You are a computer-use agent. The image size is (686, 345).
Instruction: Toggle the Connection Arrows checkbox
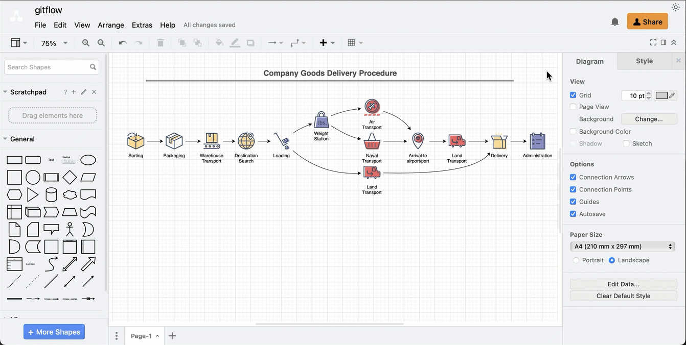click(x=573, y=177)
